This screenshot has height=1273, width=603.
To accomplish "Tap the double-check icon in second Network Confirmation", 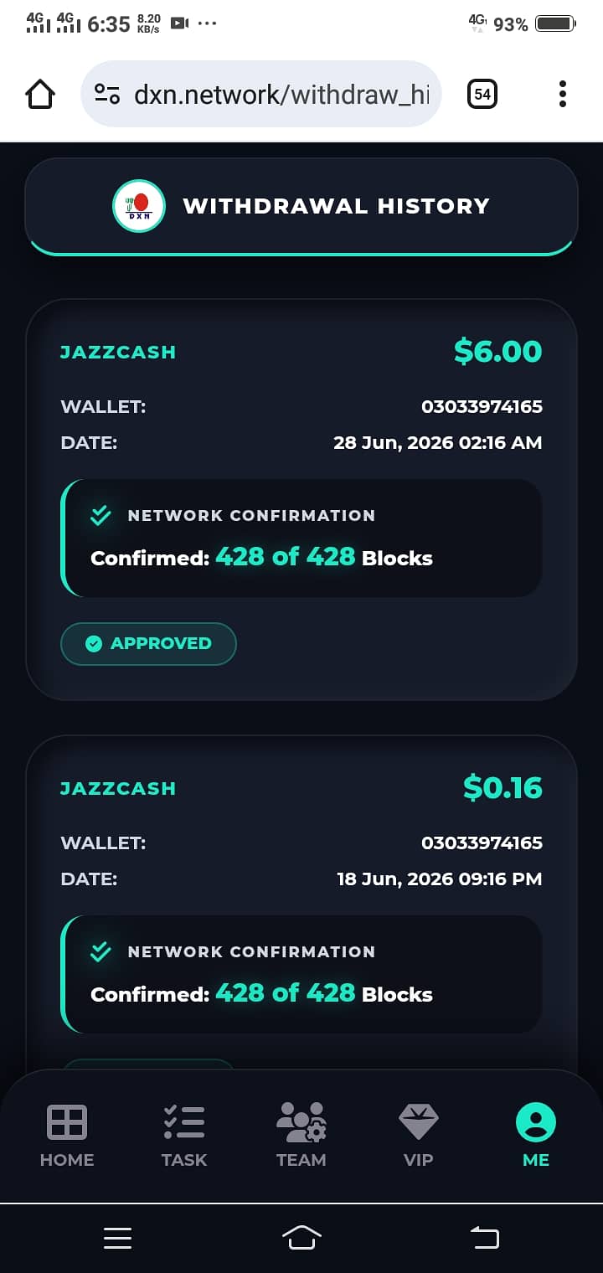I will pos(100,952).
